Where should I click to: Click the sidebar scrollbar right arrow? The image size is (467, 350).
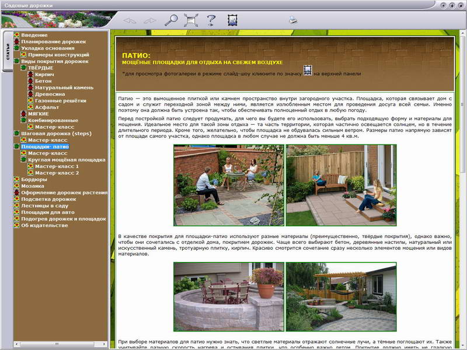coord(104,344)
